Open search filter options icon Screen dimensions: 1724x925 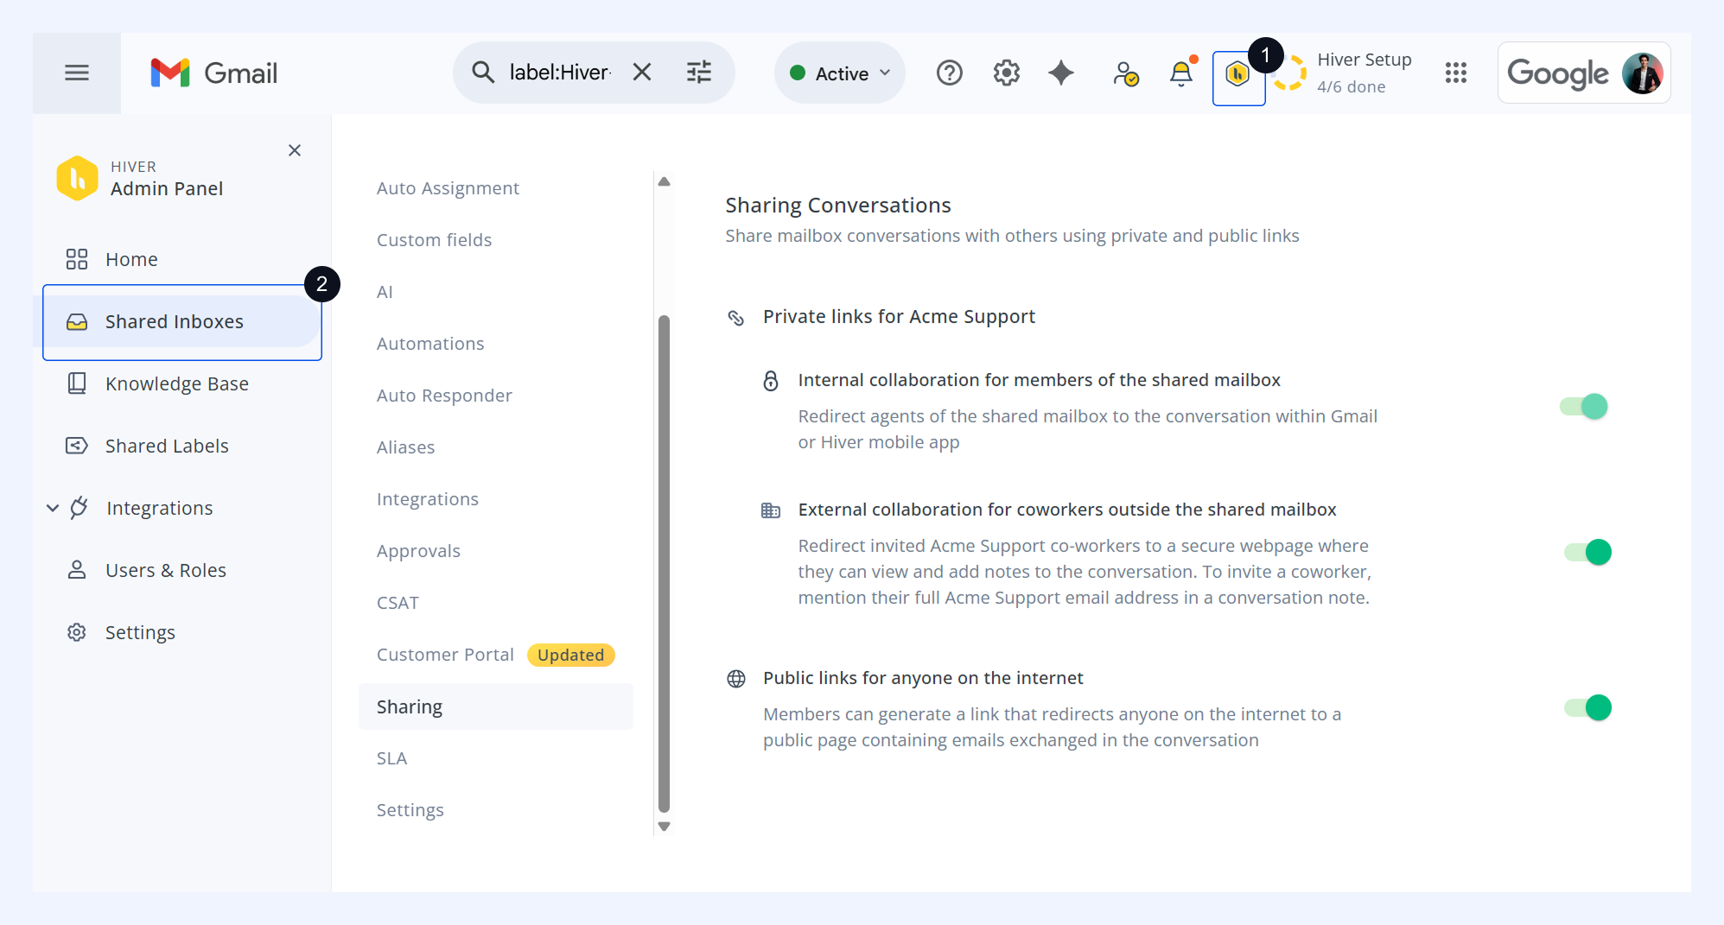tap(699, 73)
